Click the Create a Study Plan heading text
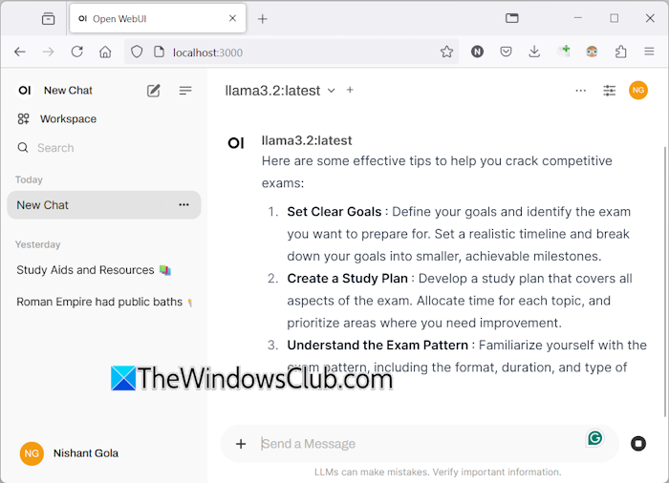This screenshot has width=669, height=483. pos(347,279)
